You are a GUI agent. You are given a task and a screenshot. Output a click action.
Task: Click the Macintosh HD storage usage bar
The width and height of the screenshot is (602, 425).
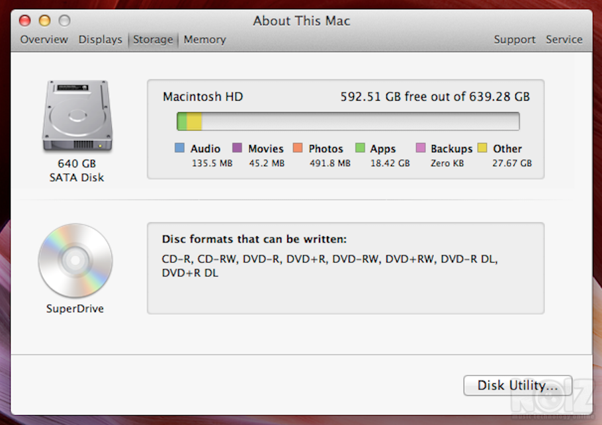[348, 121]
